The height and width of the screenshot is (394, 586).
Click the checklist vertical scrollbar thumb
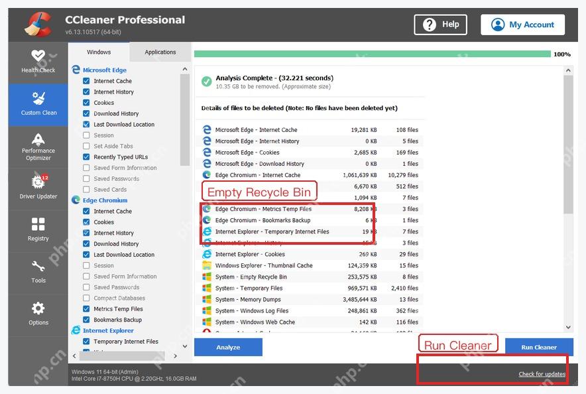pyautogui.click(x=185, y=119)
